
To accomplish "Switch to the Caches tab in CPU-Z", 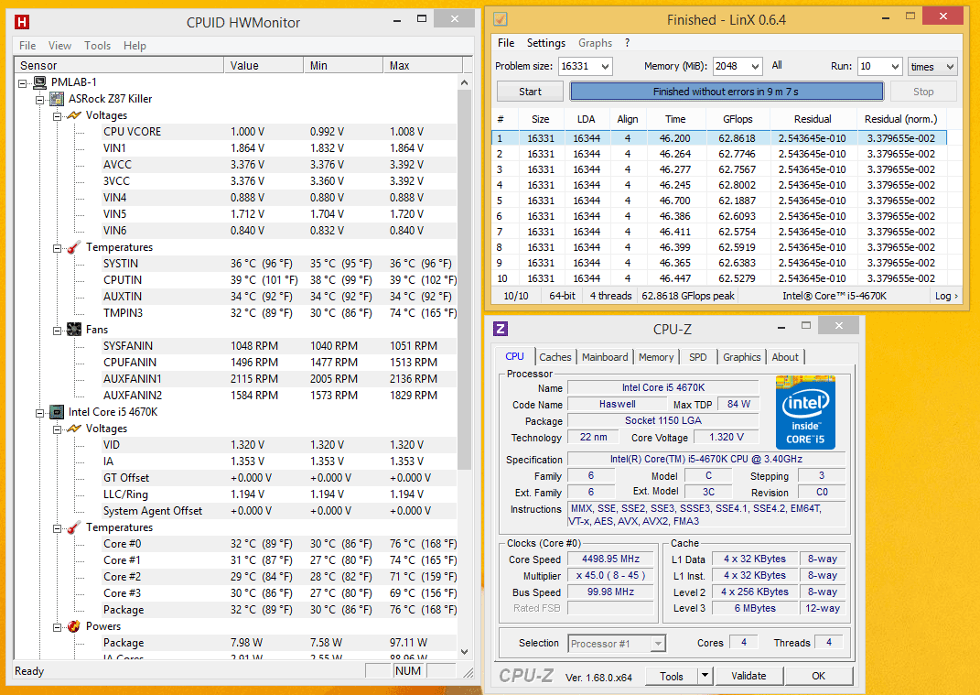I will coord(555,357).
